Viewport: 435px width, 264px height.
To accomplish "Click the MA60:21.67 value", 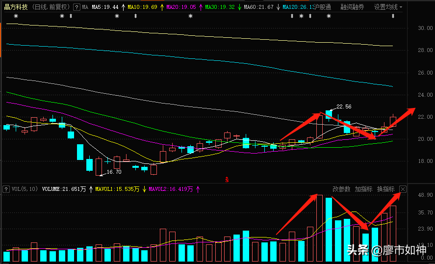I will pos(259,7).
